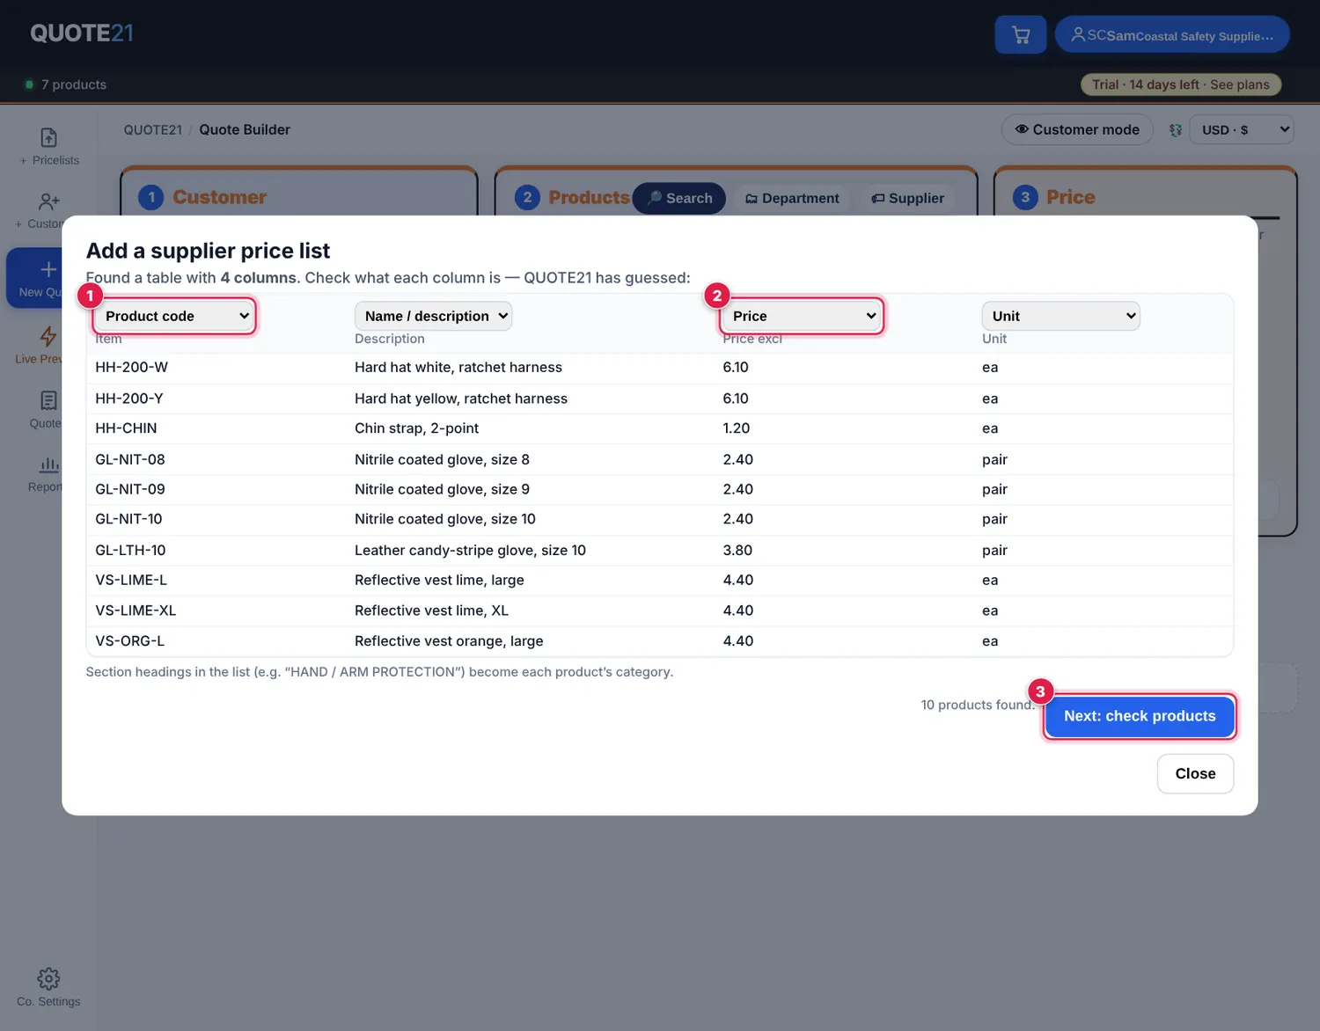This screenshot has height=1031, width=1320.
Task: Click the currency exchange icon beside USD
Action: [x=1175, y=130]
